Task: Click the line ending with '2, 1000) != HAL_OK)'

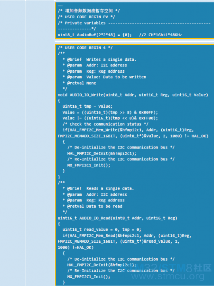Action: tap(133, 136)
